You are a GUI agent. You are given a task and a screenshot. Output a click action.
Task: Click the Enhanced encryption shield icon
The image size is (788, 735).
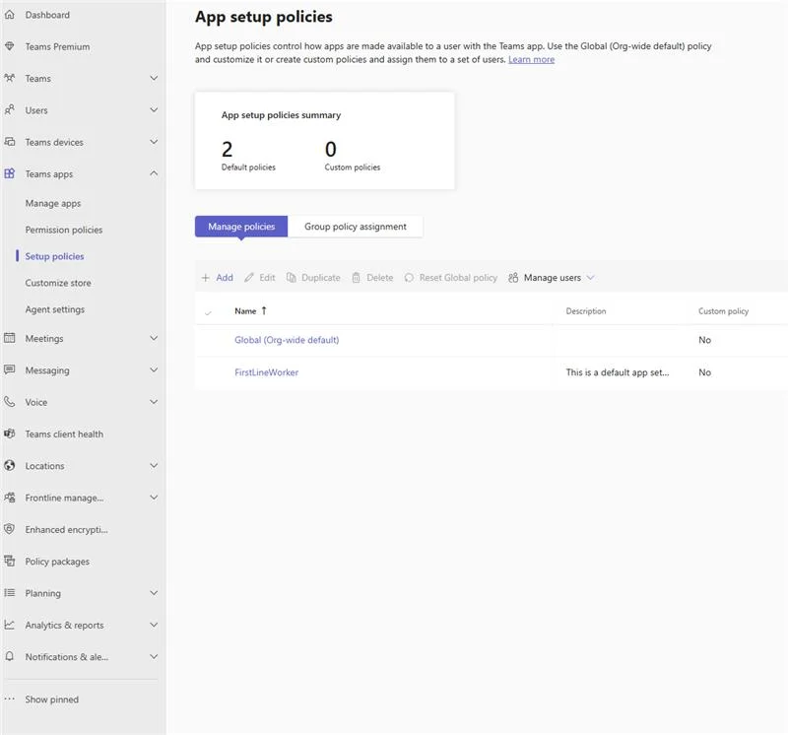(x=9, y=529)
